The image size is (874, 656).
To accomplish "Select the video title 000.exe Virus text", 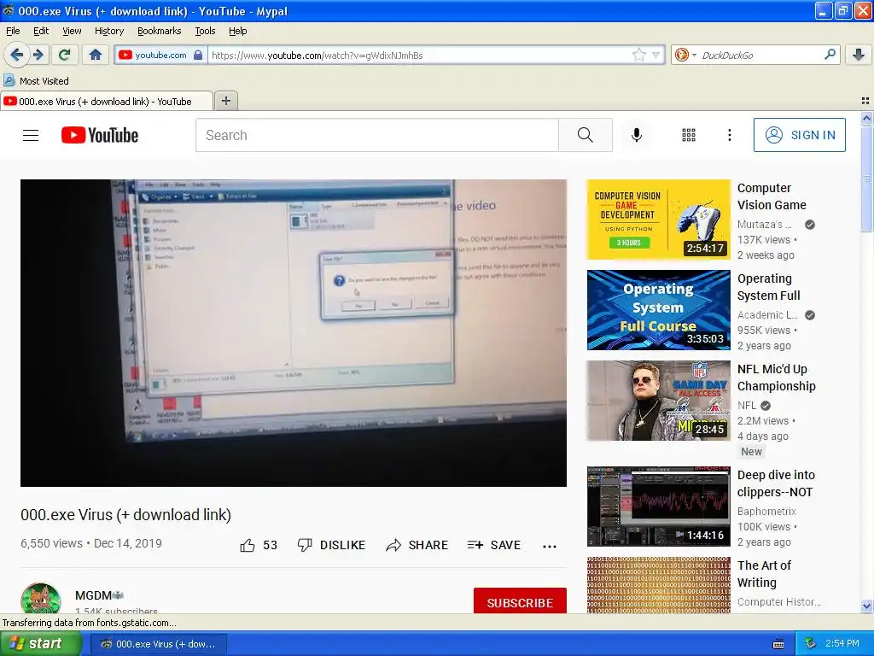I will pyautogui.click(x=126, y=514).
